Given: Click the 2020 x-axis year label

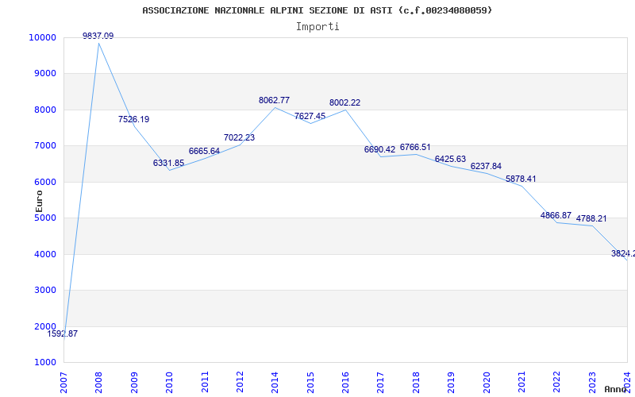Looking at the screenshot, I should [487, 382].
